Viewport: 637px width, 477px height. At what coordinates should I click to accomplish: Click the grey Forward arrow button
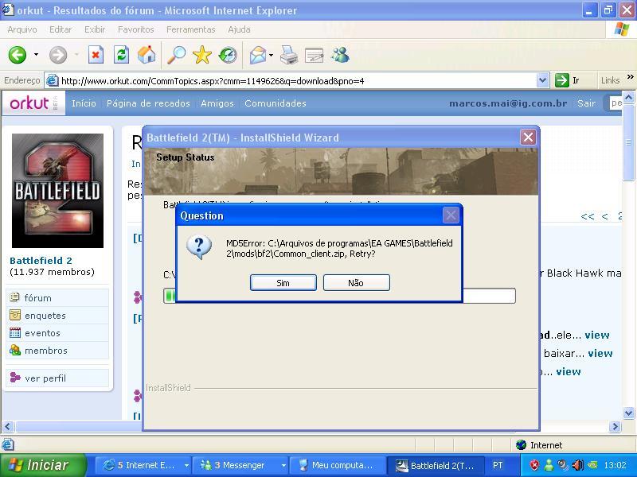pos(58,55)
